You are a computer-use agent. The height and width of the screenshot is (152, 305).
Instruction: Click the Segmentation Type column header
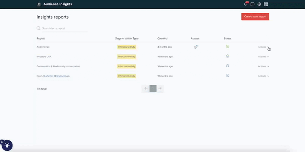click(127, 39)
